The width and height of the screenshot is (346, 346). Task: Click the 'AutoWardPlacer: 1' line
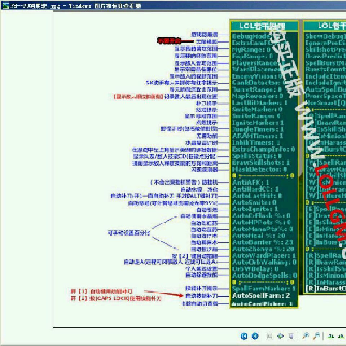[x=264, y=256]
